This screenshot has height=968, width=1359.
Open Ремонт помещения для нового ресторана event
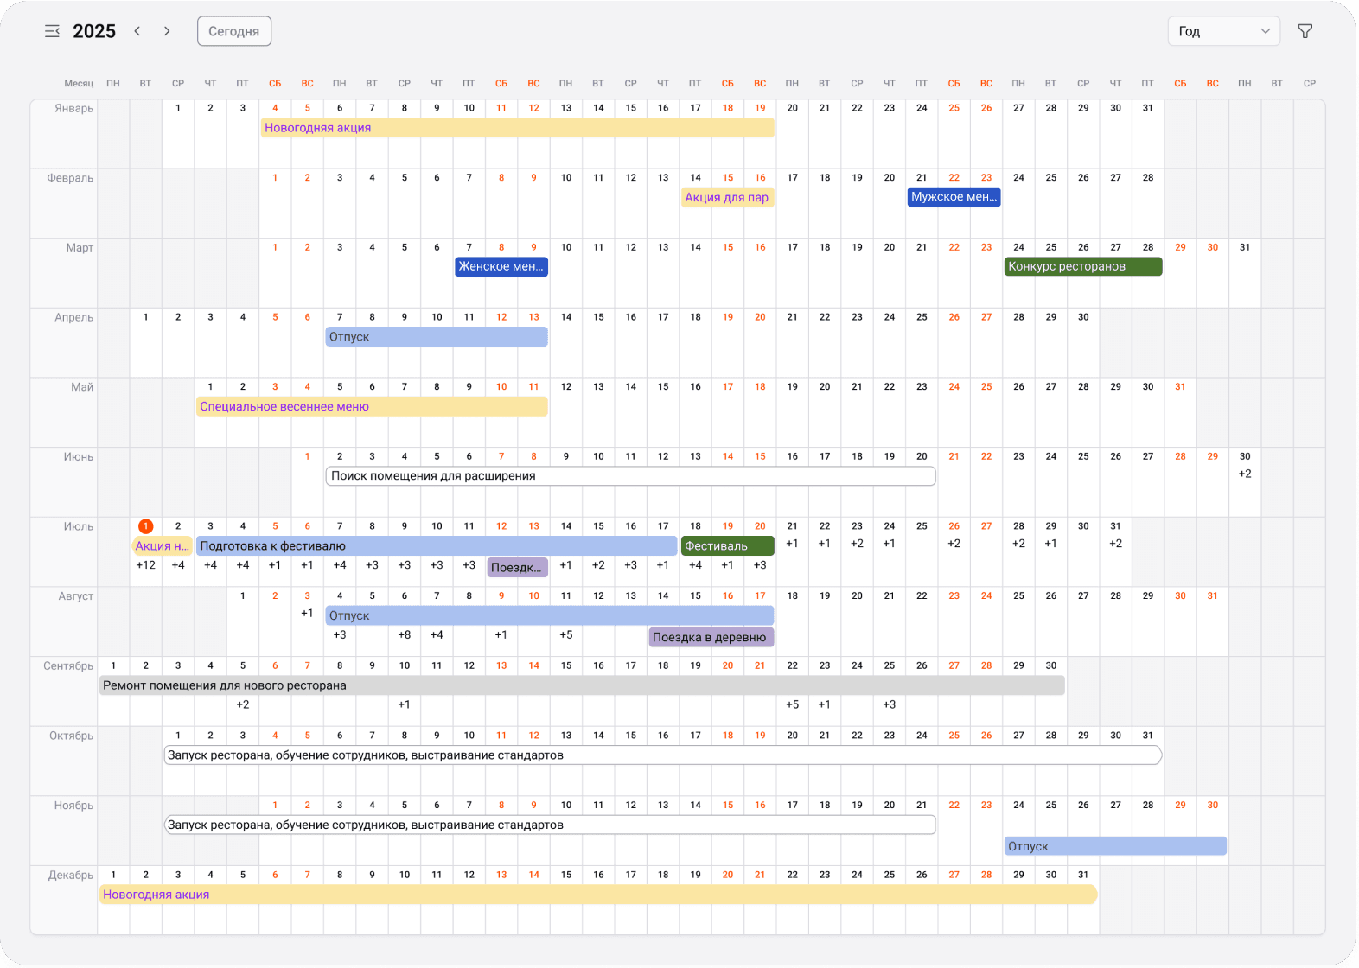[581, 685]
